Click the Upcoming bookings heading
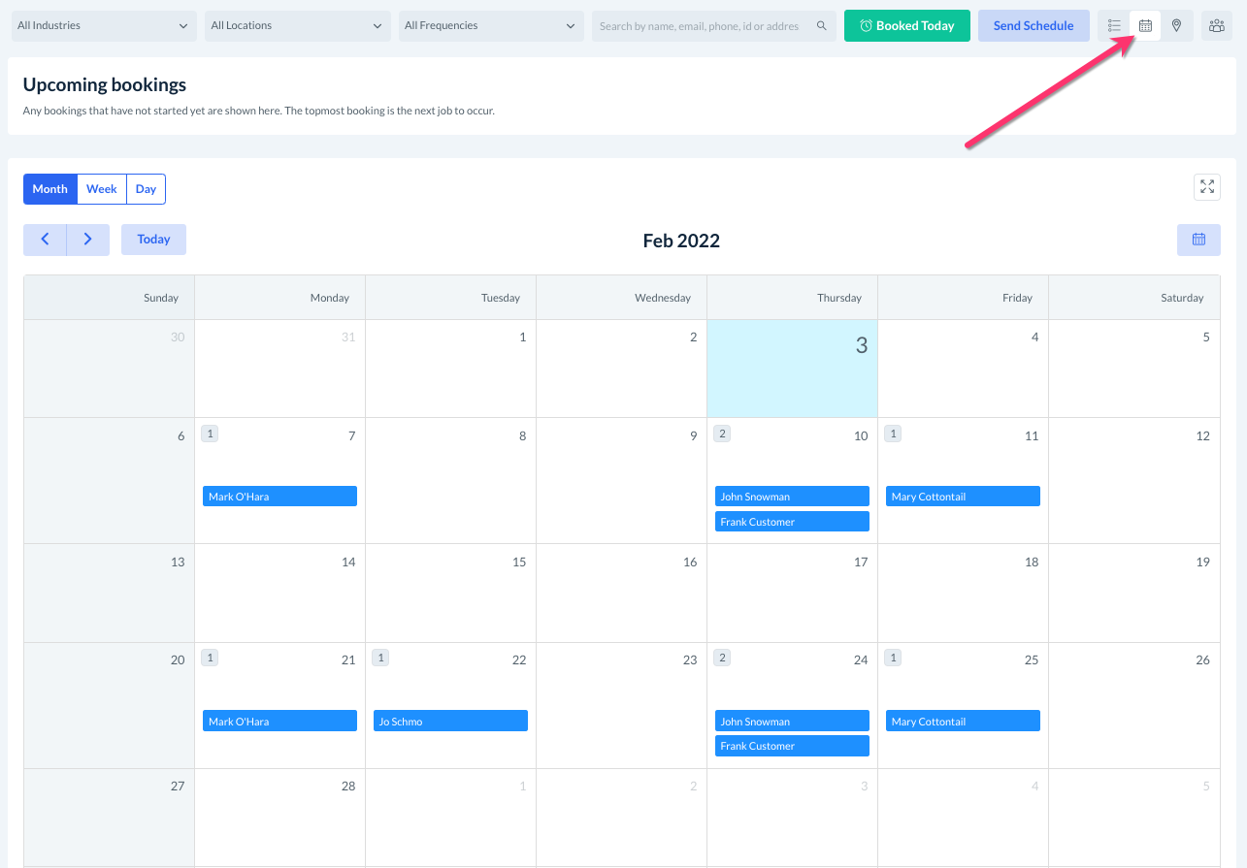The height and width of the screenshot is (868, 1247). coord(105,85)
